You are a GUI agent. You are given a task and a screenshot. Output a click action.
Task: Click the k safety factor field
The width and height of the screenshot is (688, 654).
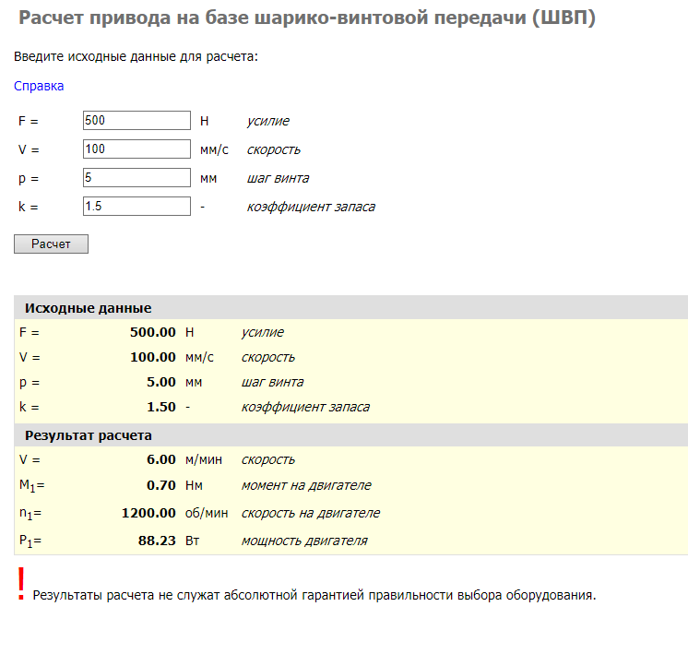136,207
